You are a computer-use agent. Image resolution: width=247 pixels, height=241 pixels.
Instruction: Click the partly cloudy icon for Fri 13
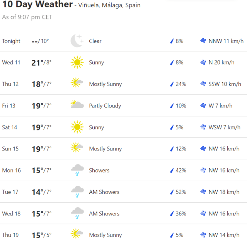point(77,105)
